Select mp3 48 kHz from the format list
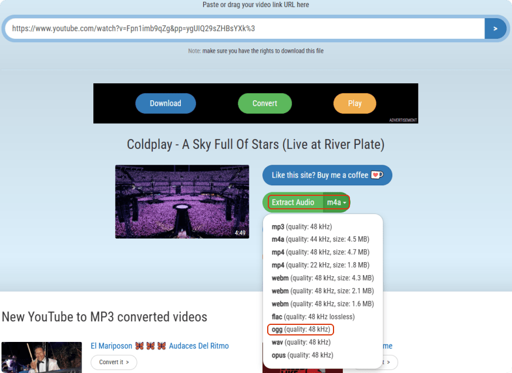Viewport: 512px width, 373px height. tap(301, 226)
